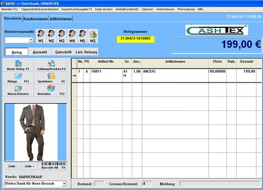Screen dimensions: 263x190
Task: Open Ablage F11
Action: 18,78
